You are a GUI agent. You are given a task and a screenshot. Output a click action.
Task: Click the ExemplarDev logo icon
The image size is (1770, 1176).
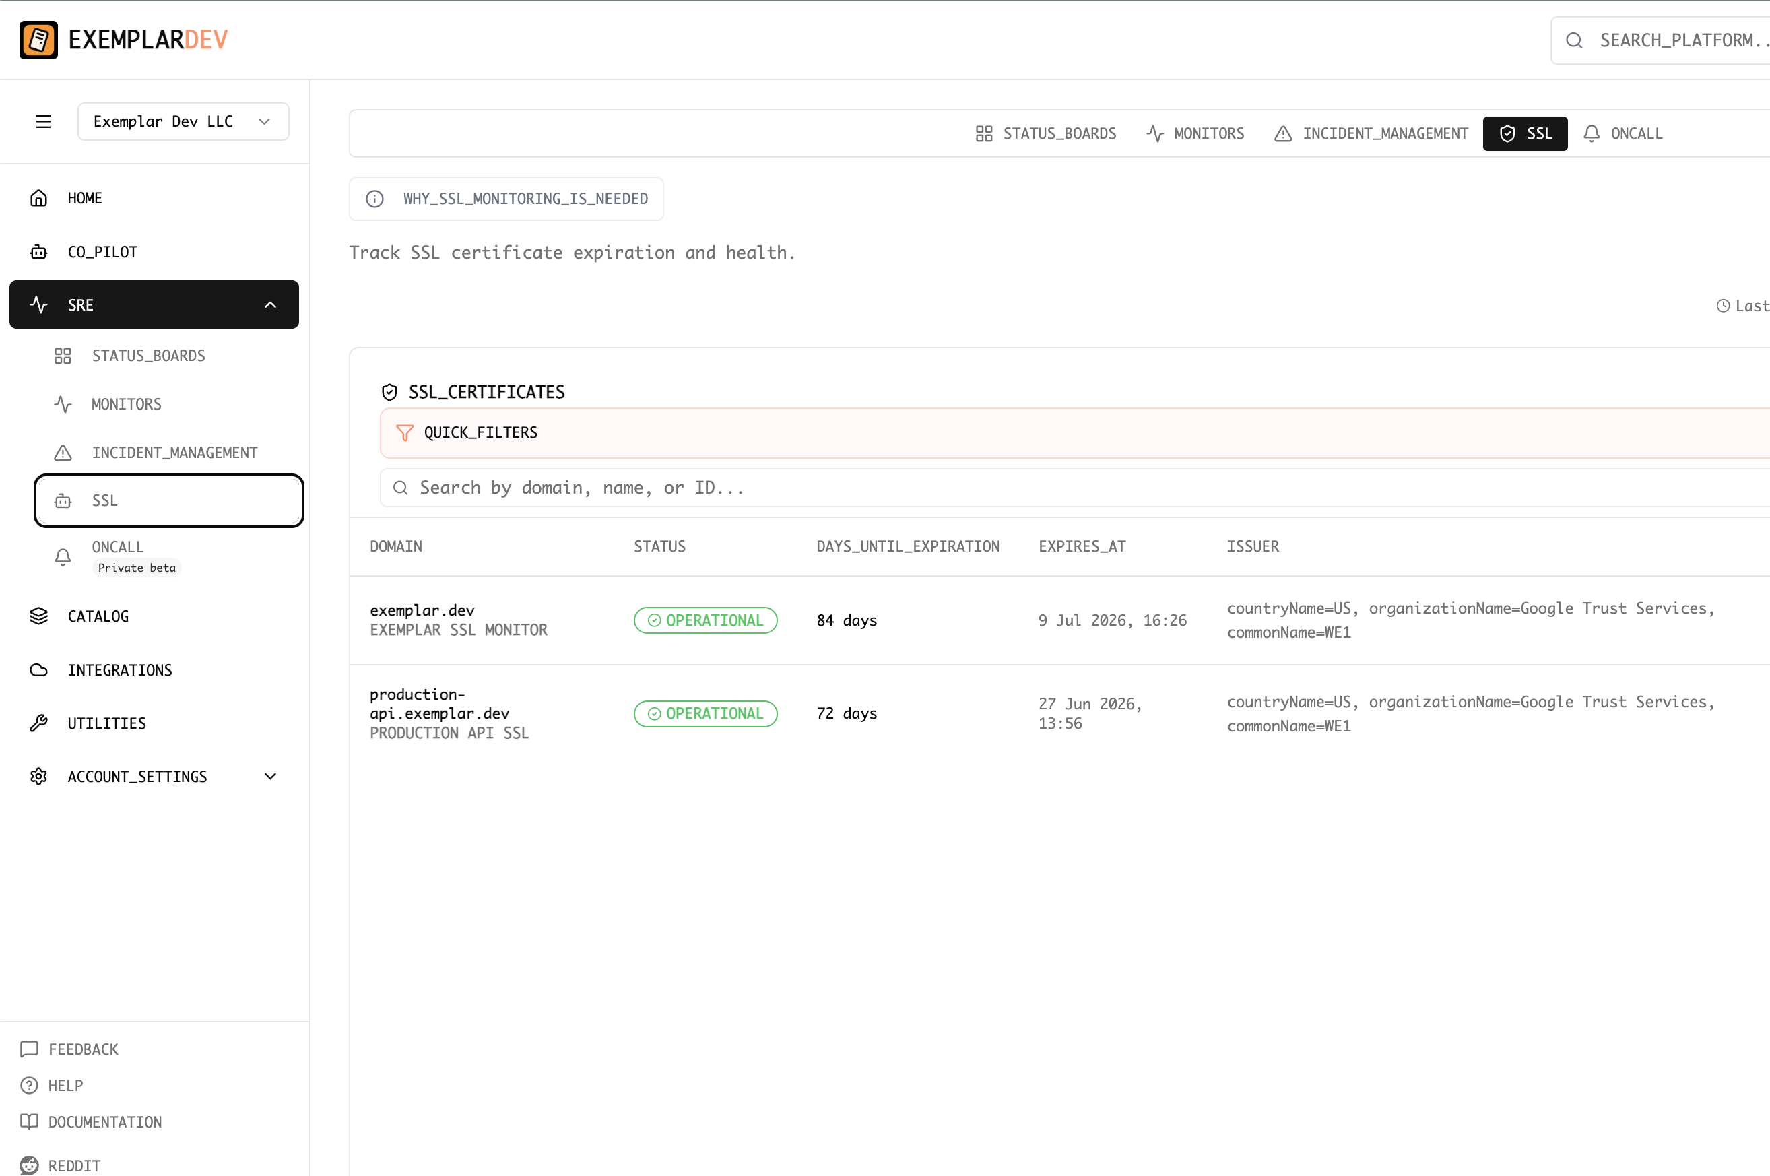[38, 40]
